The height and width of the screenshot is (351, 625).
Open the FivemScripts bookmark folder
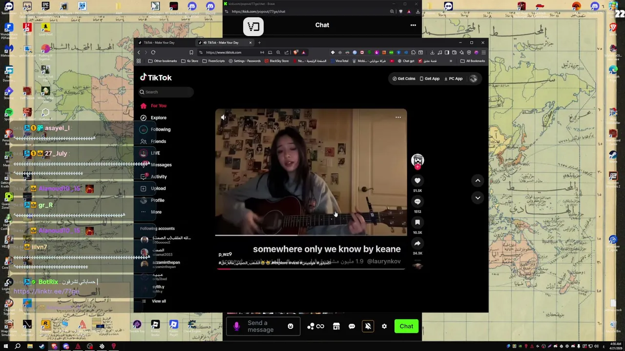[x=213, y=61]
